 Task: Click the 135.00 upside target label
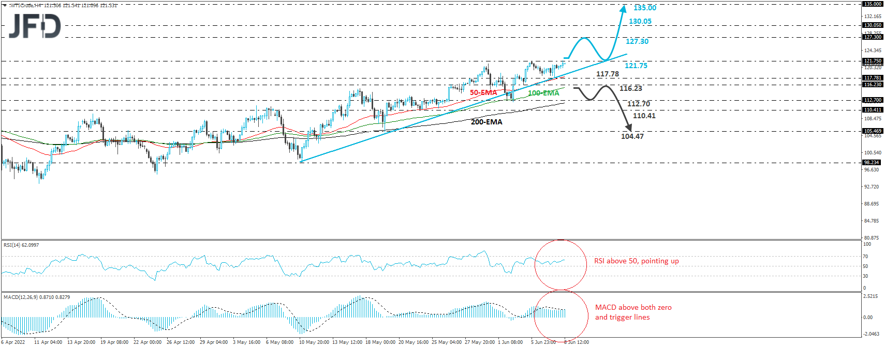pos(645,8)
